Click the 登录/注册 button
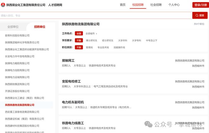 click(x=200, y=5)
